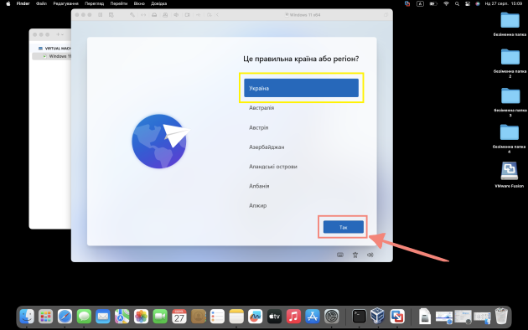Open the Файл menu

click(x=41, y=3)
